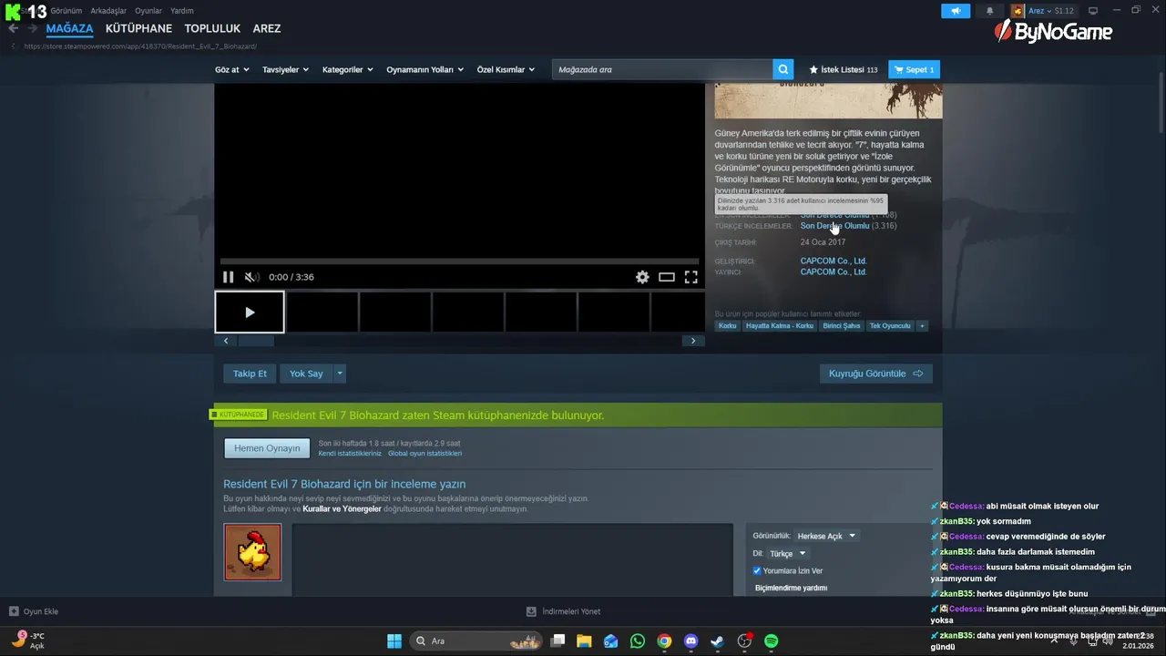Click Kuyruğu Görüntüle button
The image size is (1166, 656).
[x=875, y=374]
